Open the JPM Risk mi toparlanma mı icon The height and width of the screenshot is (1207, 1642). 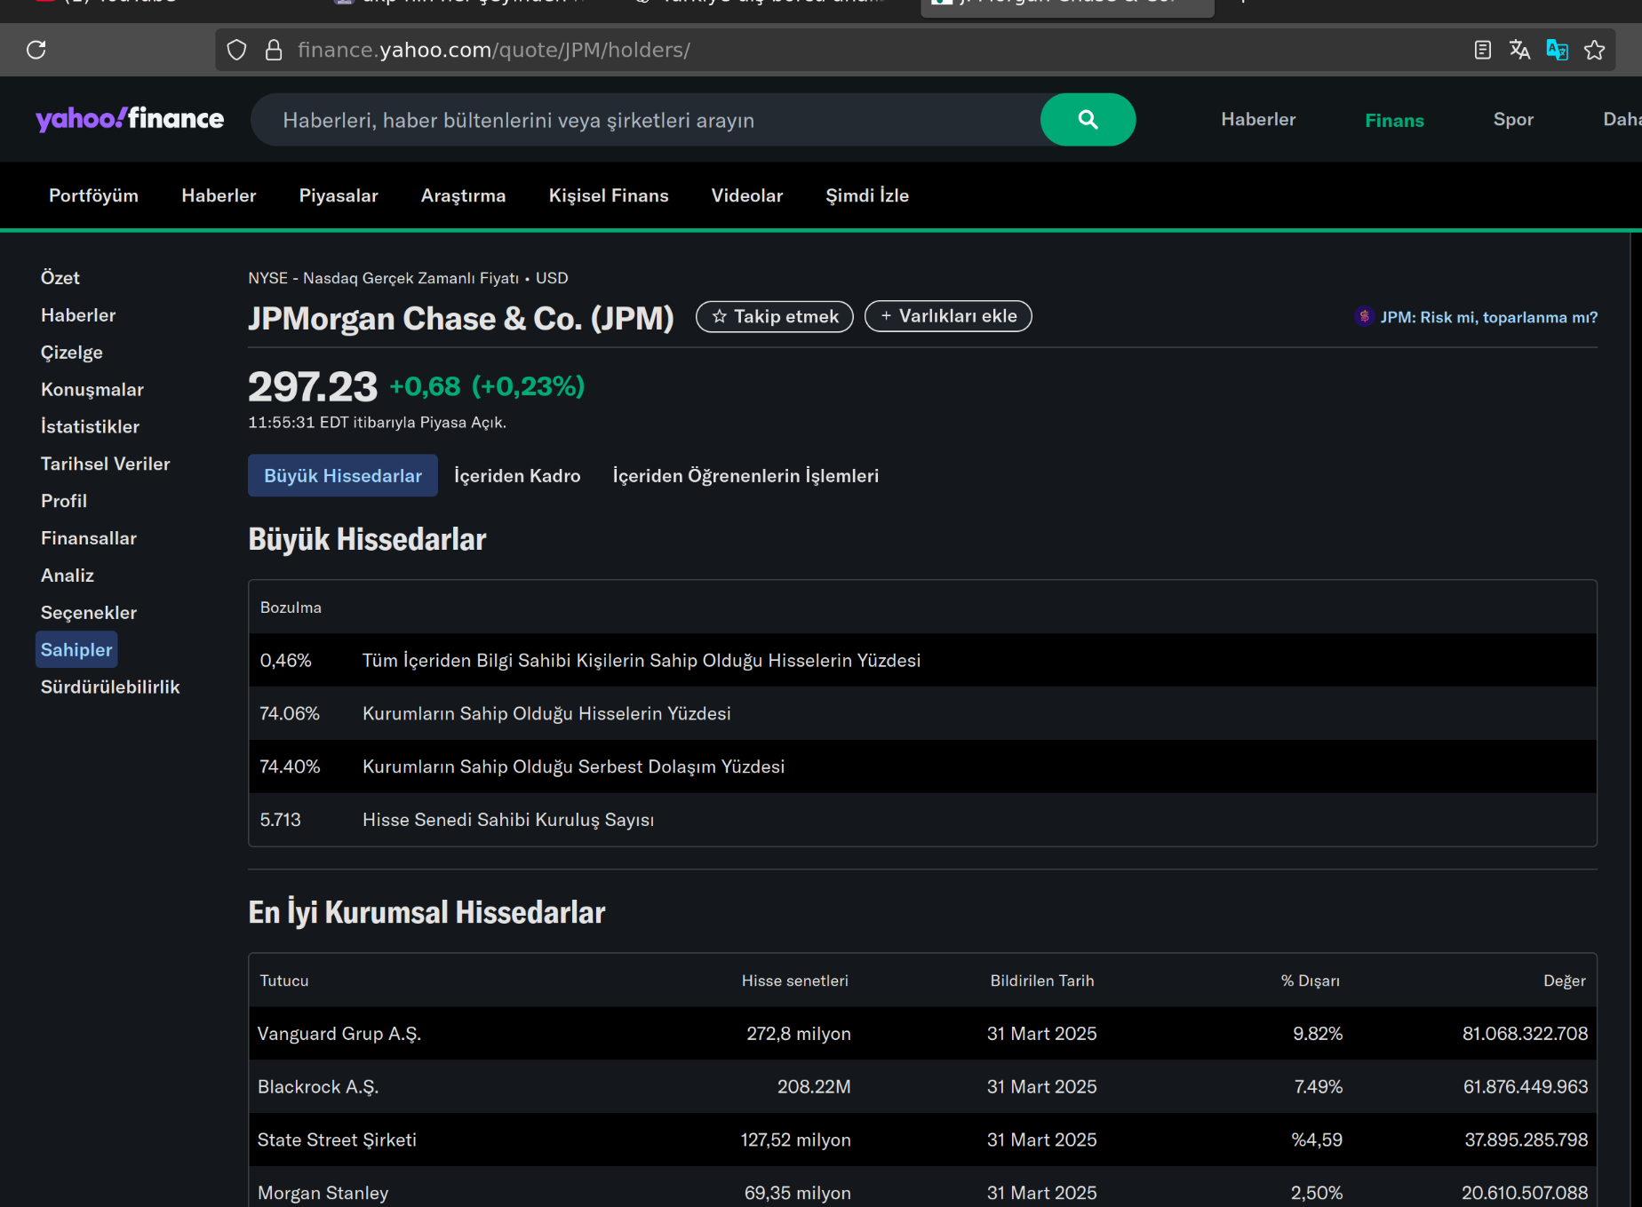point(1364,316)
